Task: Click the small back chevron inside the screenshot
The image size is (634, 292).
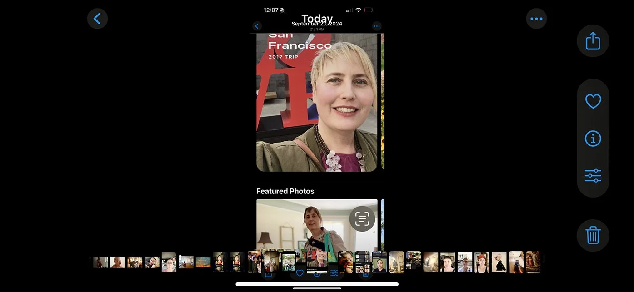Action: [x=257, y=26]
